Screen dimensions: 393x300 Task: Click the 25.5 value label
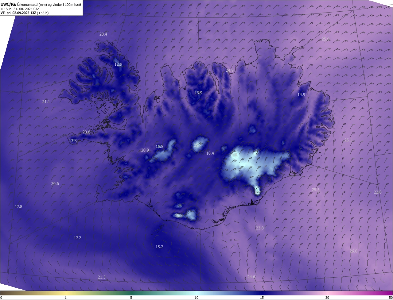316,190
